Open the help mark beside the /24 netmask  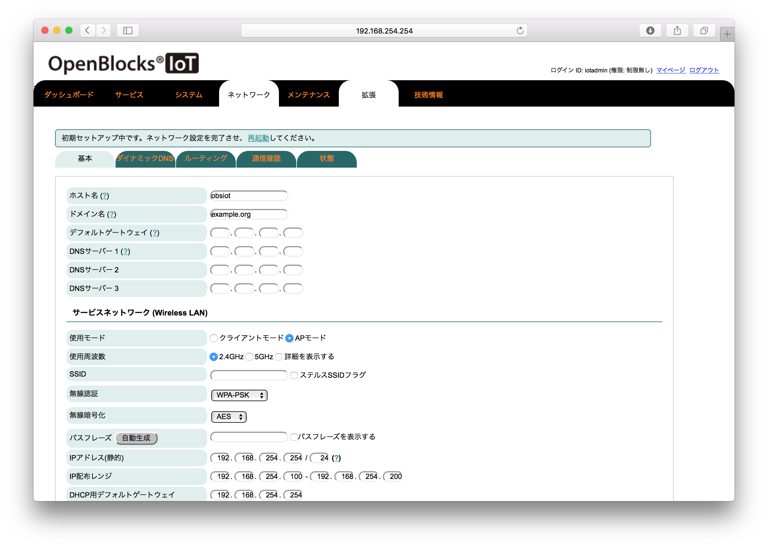tap(336, 458)
